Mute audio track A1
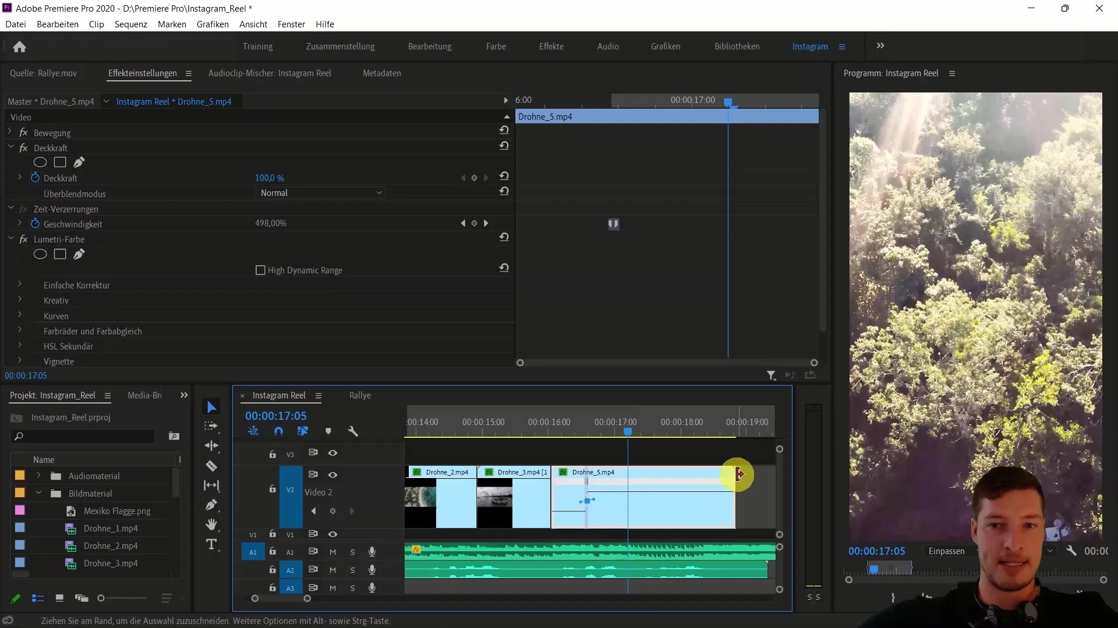This screenshot has height=628, width=1118. [x=332, y=552]
